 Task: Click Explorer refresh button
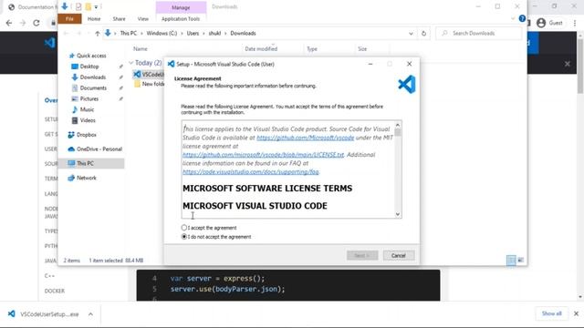(423, 34)
